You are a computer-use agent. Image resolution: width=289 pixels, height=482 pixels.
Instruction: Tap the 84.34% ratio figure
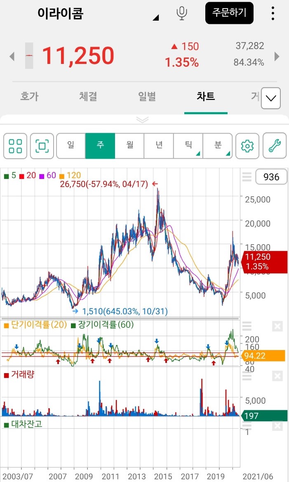249,62
